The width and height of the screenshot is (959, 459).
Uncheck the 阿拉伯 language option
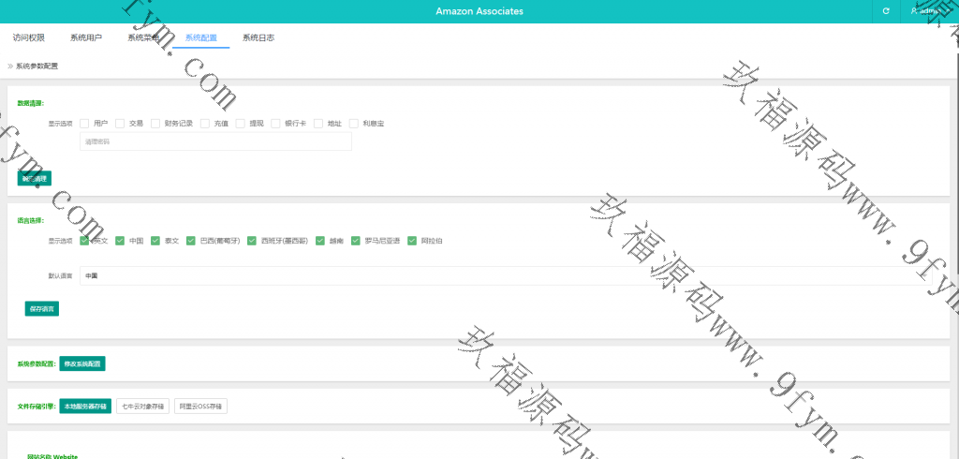412,241
